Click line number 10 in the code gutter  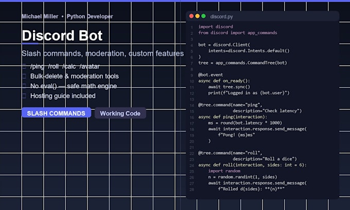click(x=192, y=81)
